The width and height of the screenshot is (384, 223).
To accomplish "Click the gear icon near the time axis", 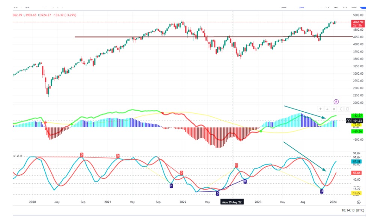I will click(358, 202).
